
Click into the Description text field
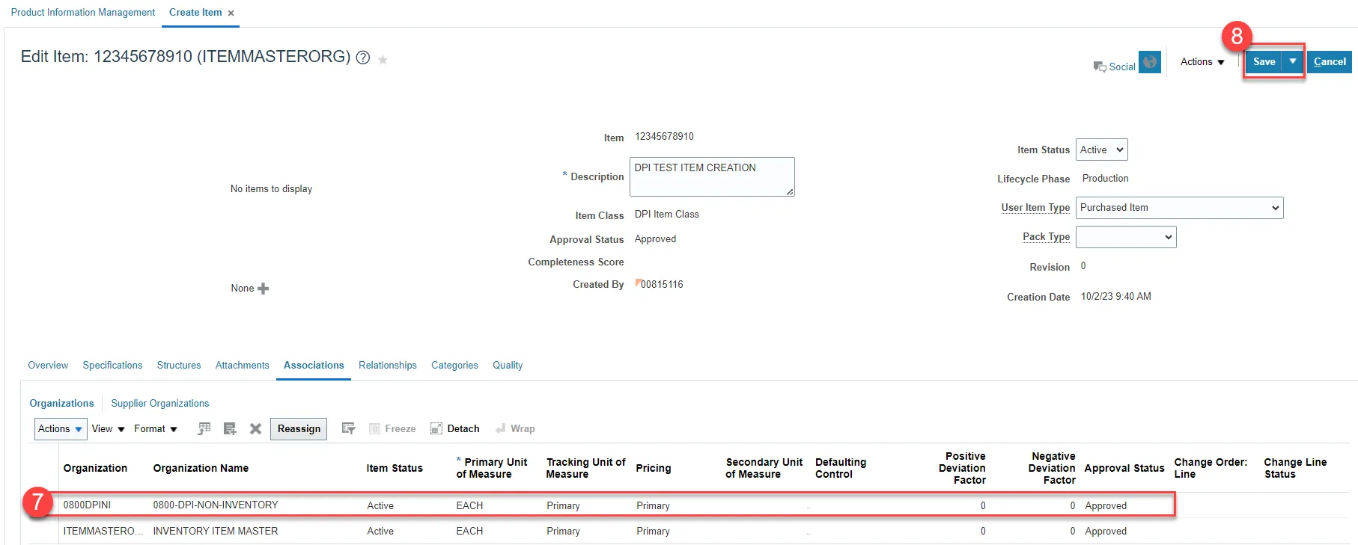tap(712, 176)
